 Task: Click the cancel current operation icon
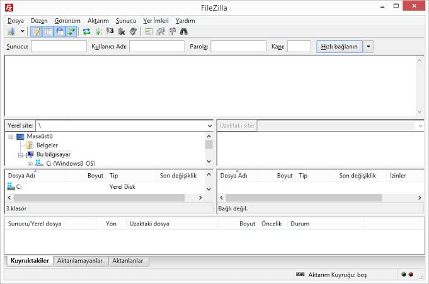pyautogui.click(x=110, y=31)
